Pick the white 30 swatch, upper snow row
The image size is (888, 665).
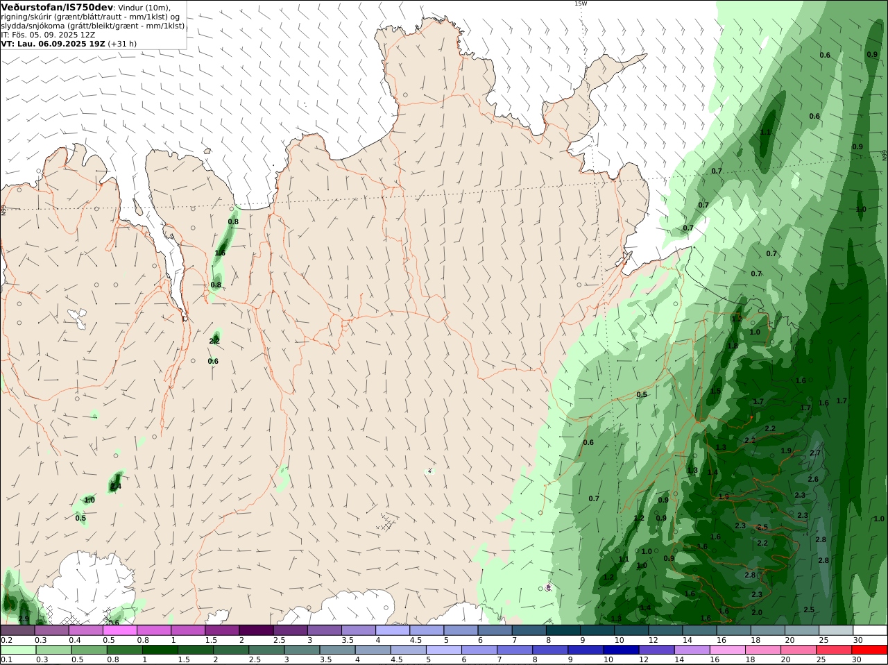870,630
